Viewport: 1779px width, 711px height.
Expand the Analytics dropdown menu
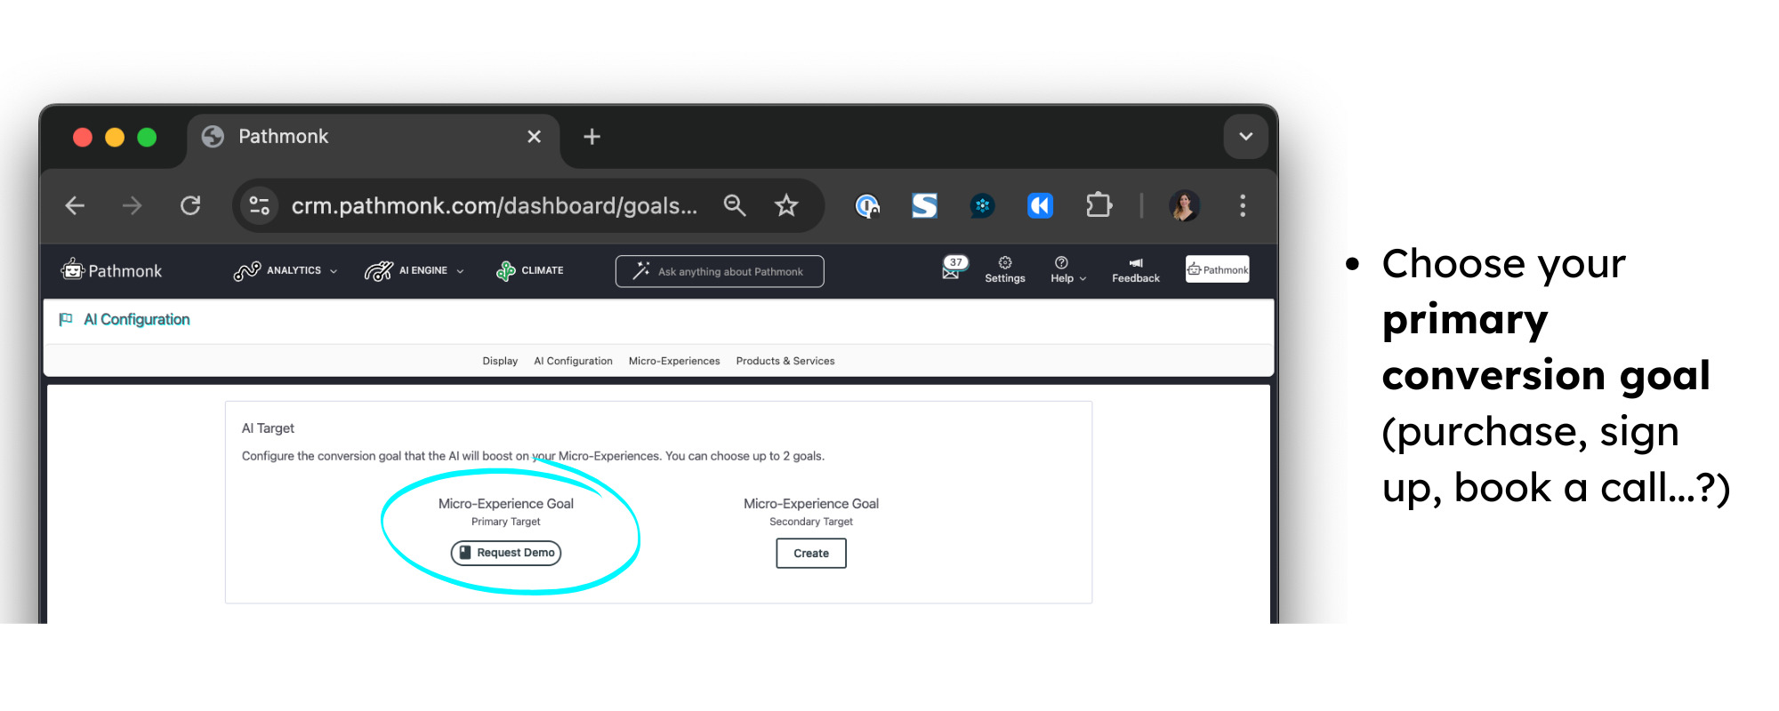(x=286, y=270)
